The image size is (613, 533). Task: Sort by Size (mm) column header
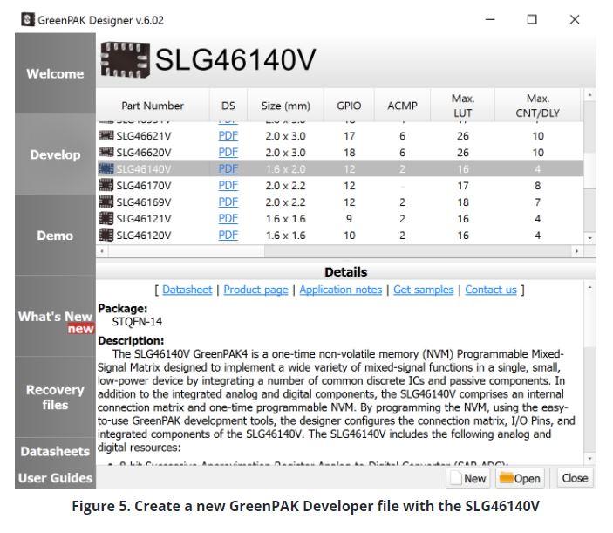[285, 106]
